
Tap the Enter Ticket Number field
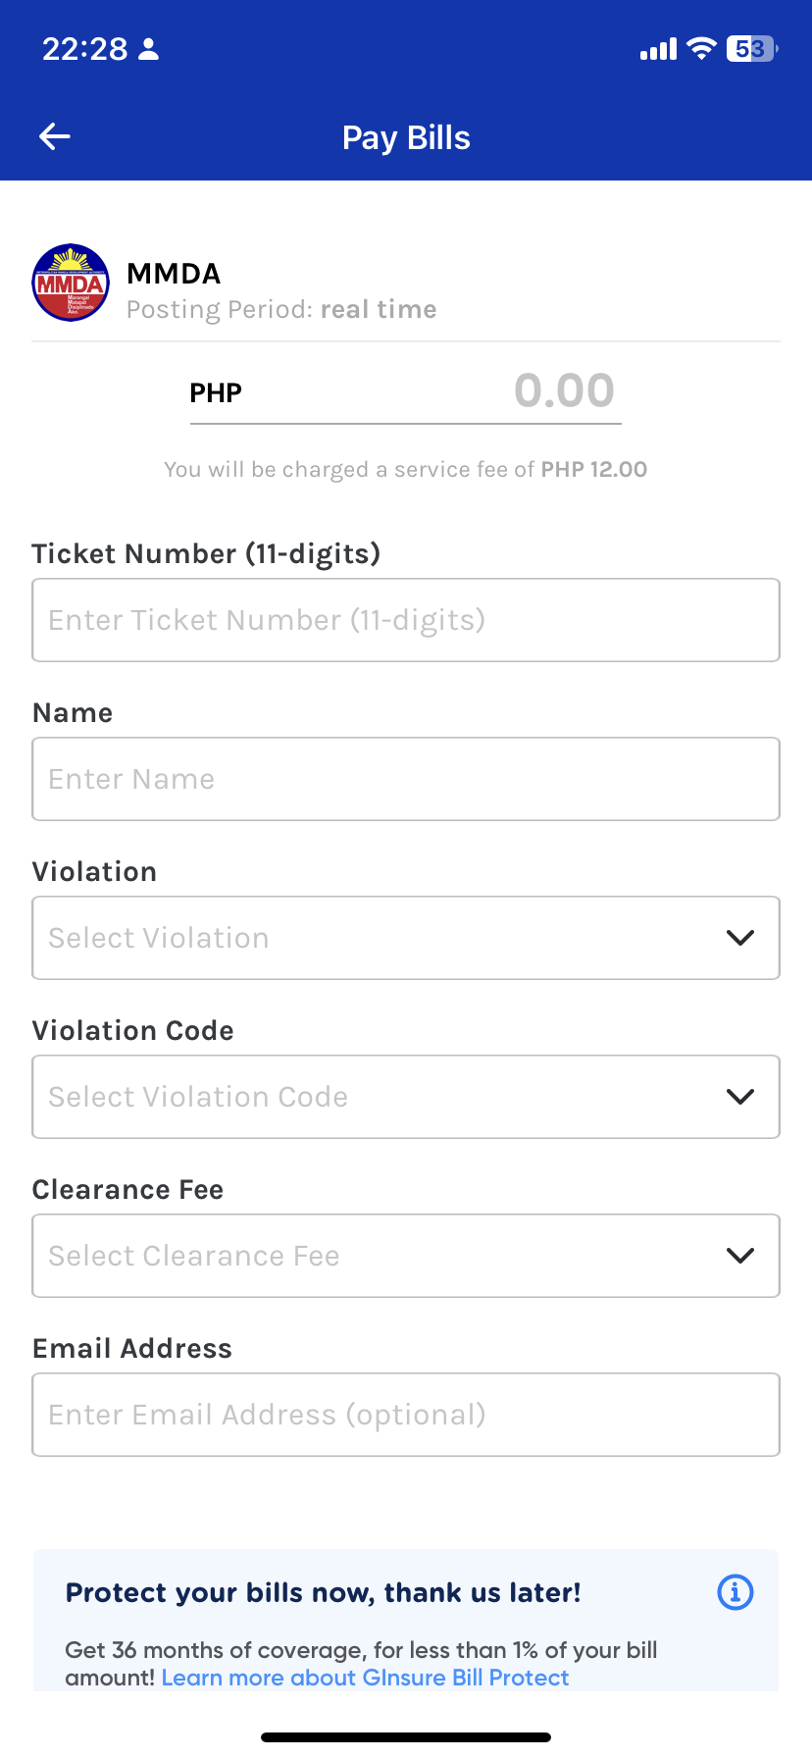click(x=405, y=619)
